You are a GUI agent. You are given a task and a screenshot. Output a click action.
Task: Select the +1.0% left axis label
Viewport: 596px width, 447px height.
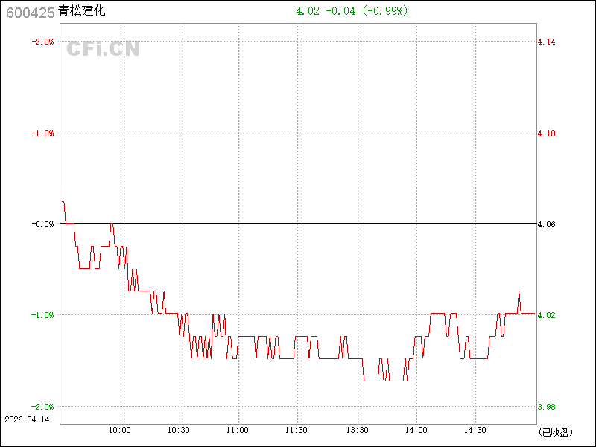[x=42, y=133]
